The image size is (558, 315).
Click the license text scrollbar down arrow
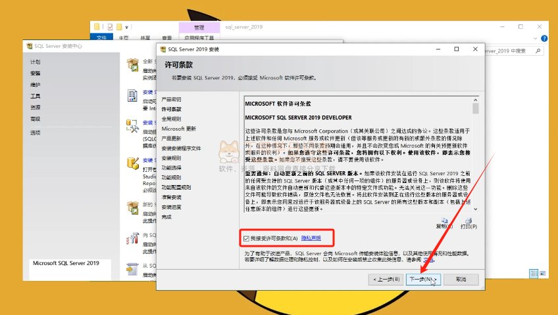[476, 209]
